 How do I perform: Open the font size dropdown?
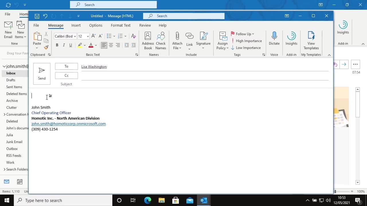[x=88, y=36]
